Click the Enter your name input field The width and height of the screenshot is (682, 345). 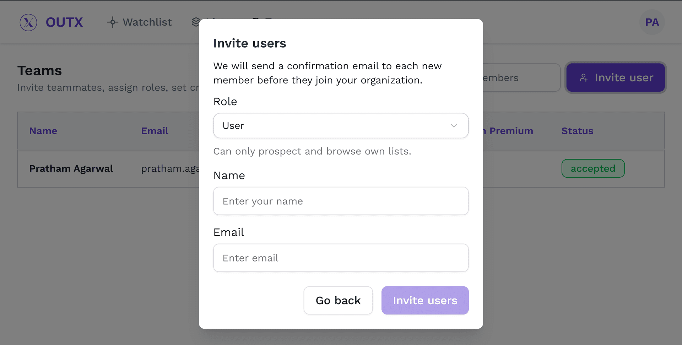(x=340, y=201)
